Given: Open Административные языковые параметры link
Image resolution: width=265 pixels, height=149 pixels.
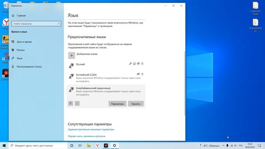Looking at the screenshot, I should point(91,130).
